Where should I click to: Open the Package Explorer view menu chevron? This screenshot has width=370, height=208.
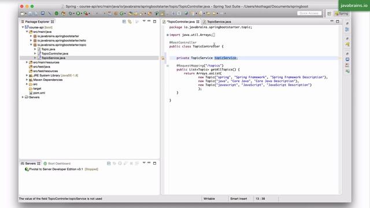144,21
